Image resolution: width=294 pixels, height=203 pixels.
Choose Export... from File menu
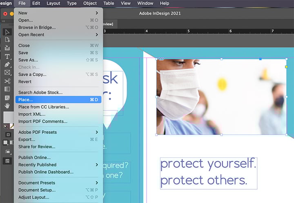click(x=58, y=139)
